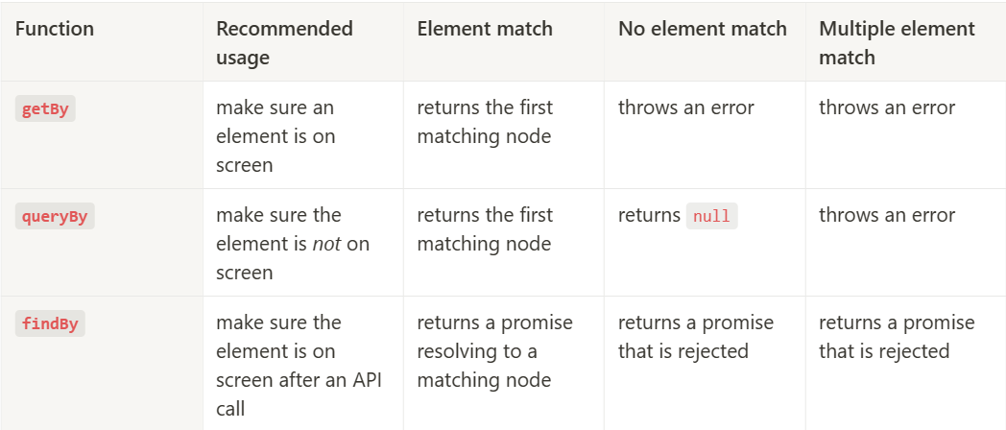This screenshot has height=430, width=1006.
Task: Click 'returns a promise resolving to' text
Action: 494,336
